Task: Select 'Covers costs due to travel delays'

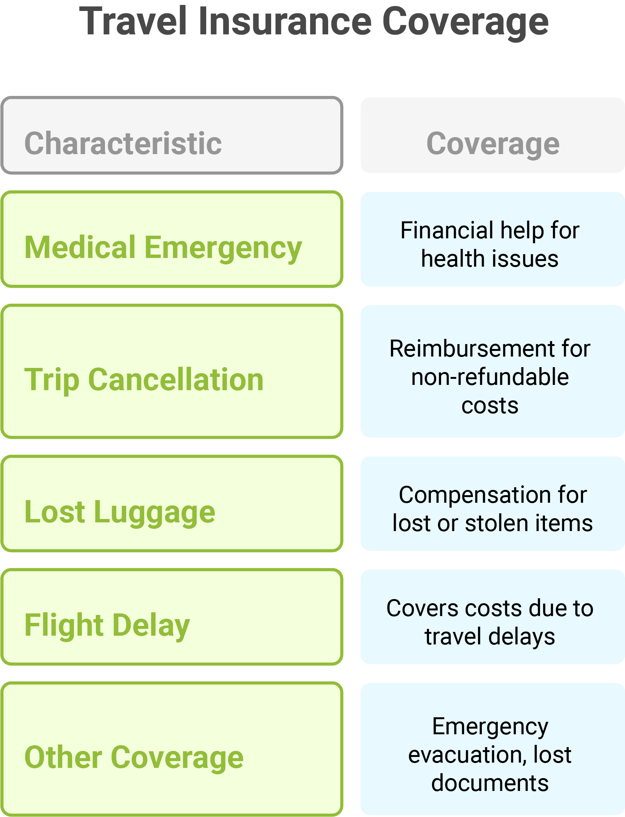Action: coord(492,617)
